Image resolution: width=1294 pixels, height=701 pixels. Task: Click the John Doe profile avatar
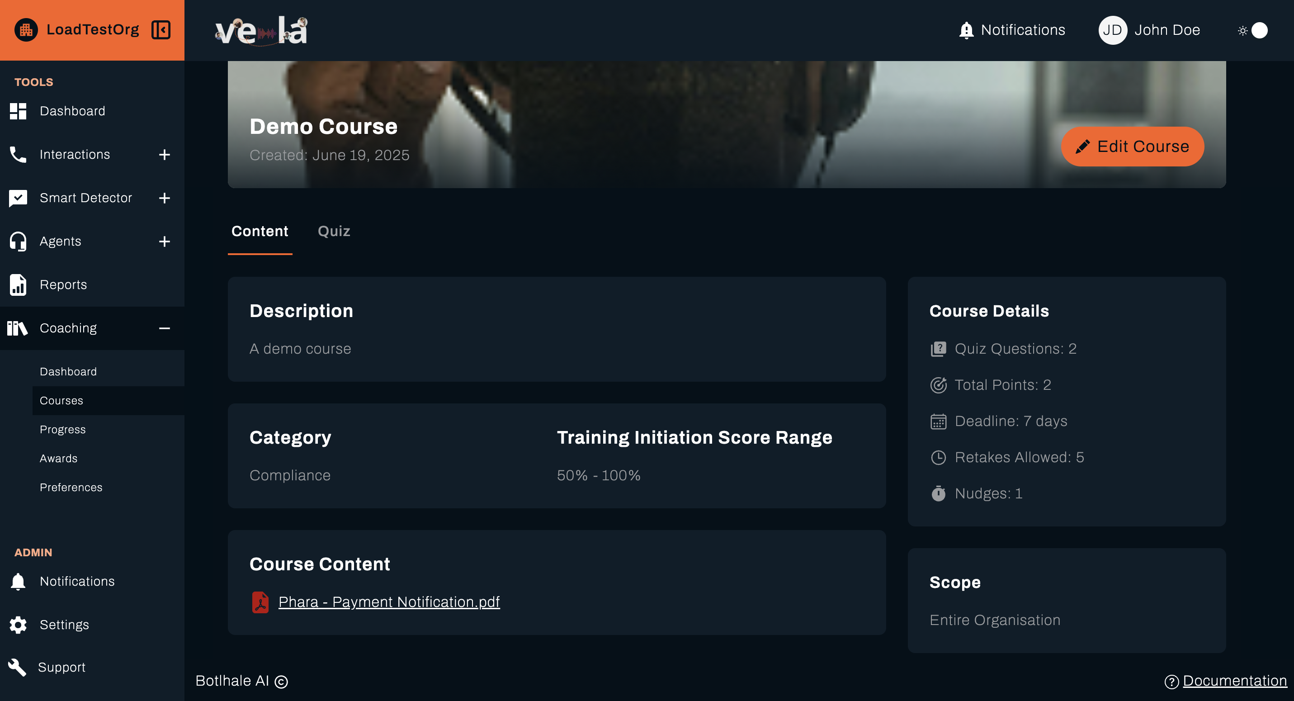pos(1113,30)
